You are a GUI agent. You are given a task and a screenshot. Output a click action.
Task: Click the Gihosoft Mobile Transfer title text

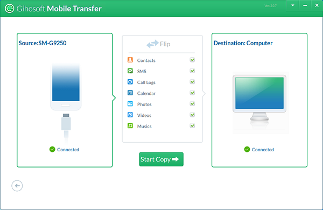(x=59, y=9)
